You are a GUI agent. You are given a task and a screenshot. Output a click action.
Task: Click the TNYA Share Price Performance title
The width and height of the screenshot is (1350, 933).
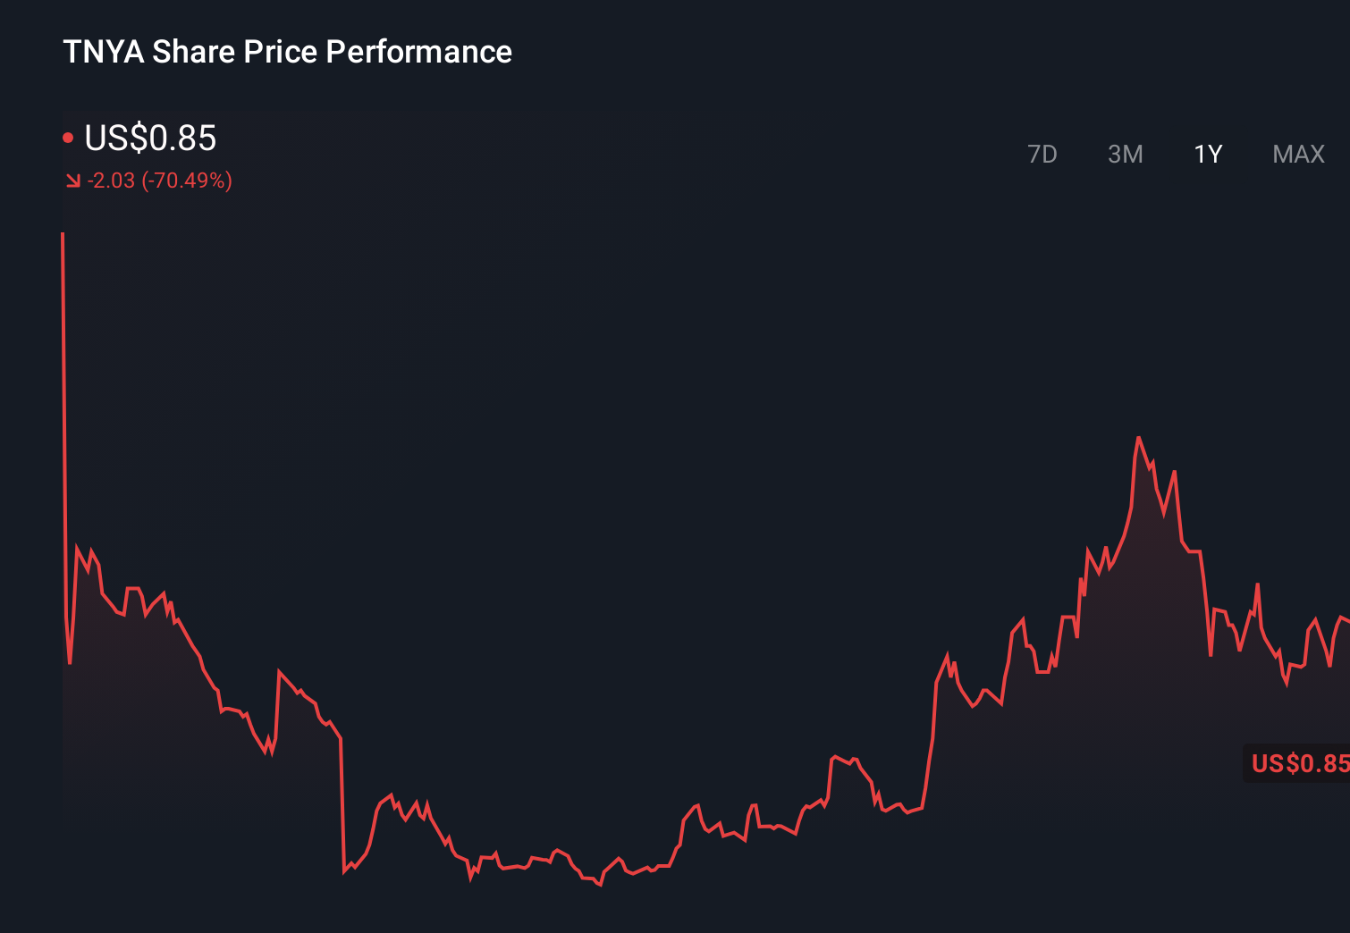[287, 52]
